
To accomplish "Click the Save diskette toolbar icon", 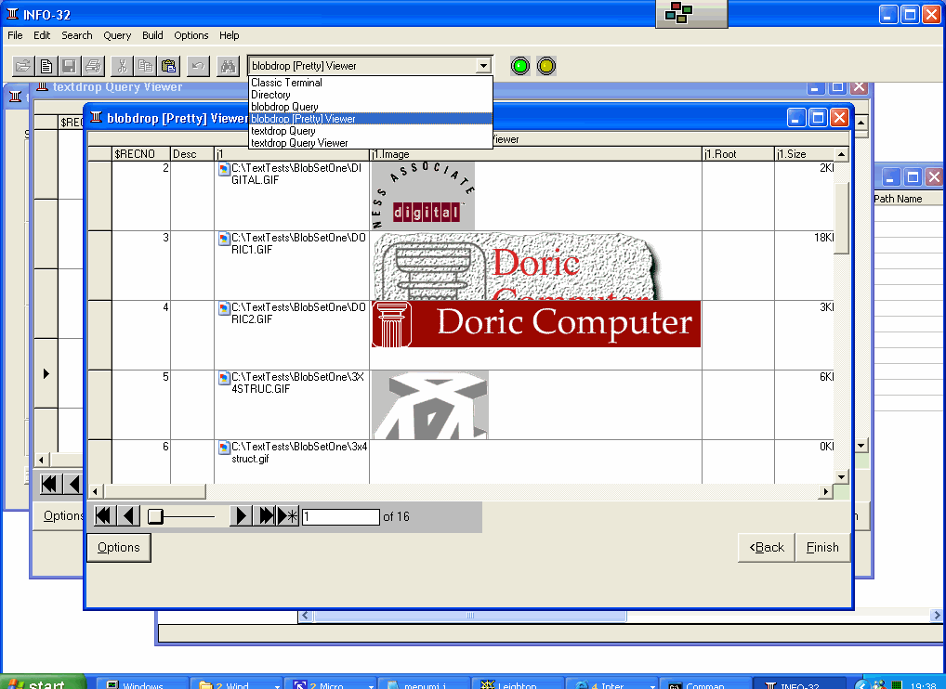I will click(70, 66).
